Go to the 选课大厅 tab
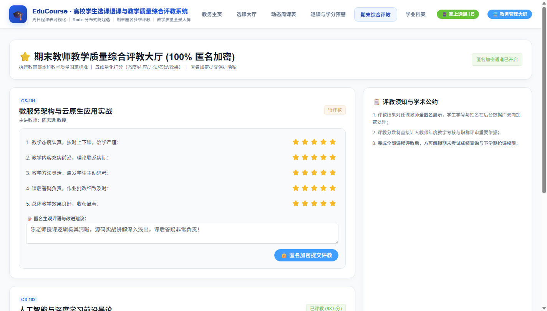The image size is (547, 311). coord(247,14)
